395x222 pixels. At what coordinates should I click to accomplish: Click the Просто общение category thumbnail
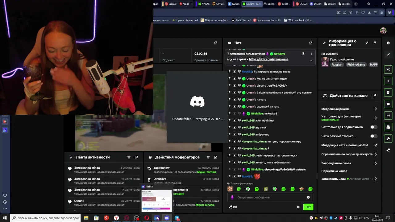325,62
